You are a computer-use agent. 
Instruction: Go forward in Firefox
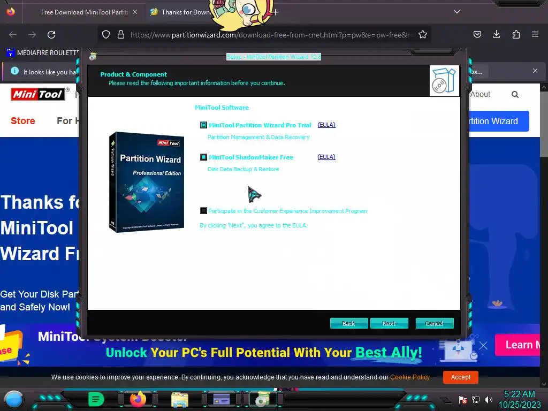pos(32,35)
